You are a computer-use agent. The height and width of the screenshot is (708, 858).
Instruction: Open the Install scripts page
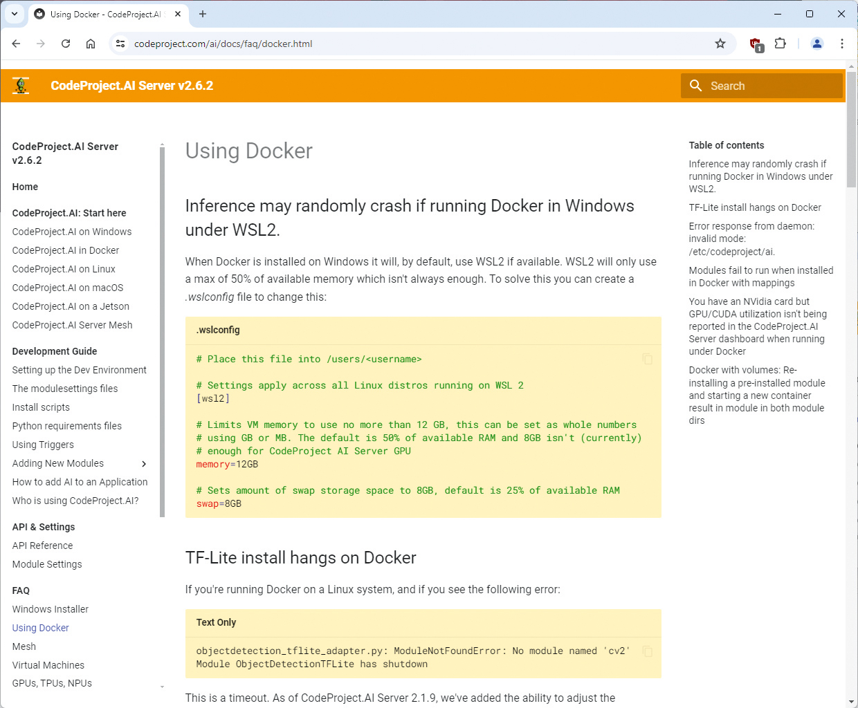pyautogui.click(x=41, y=407)
